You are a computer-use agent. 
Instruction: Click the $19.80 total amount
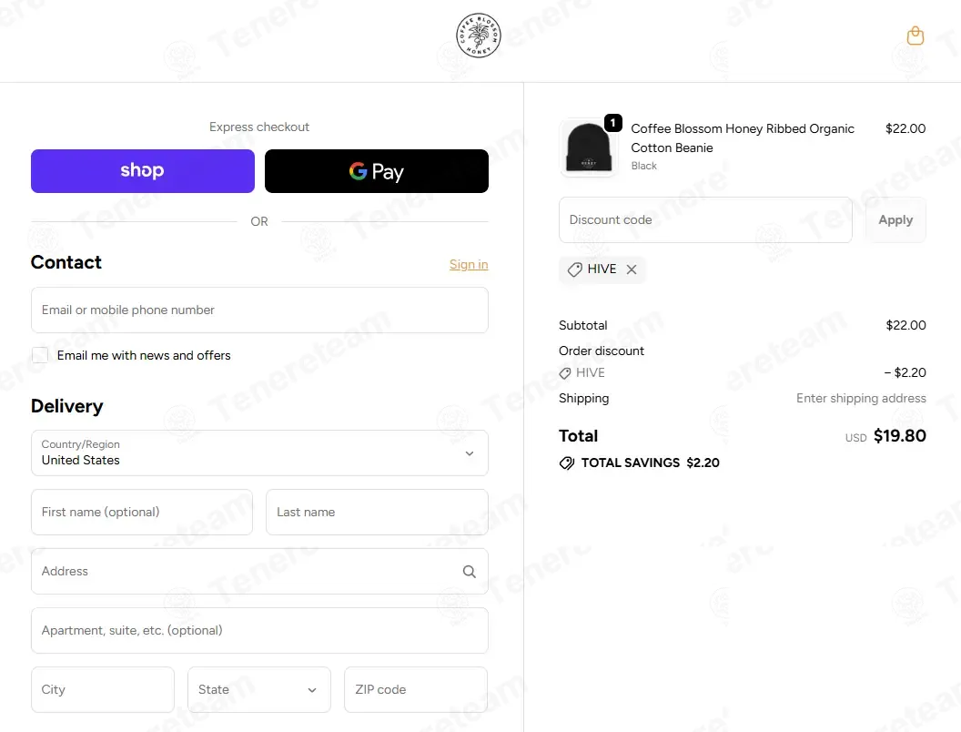899,436
